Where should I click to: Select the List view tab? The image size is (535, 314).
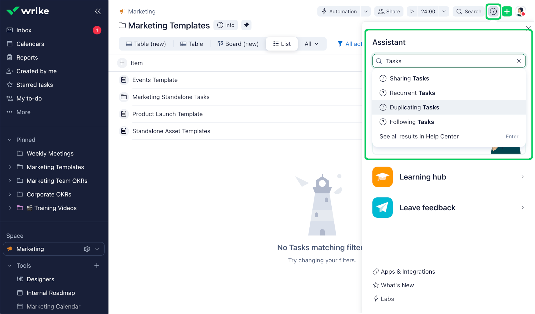(x=282, y=44)
